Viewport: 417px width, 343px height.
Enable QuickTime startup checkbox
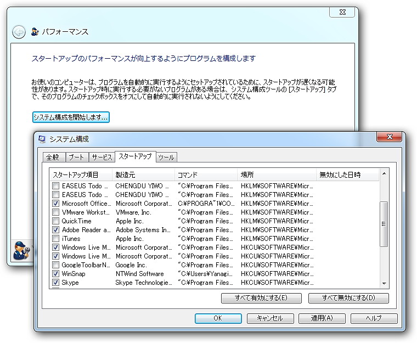[x=55, y=221]
